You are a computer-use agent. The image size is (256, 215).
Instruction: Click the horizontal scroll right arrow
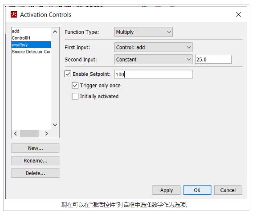click(46, 134)
